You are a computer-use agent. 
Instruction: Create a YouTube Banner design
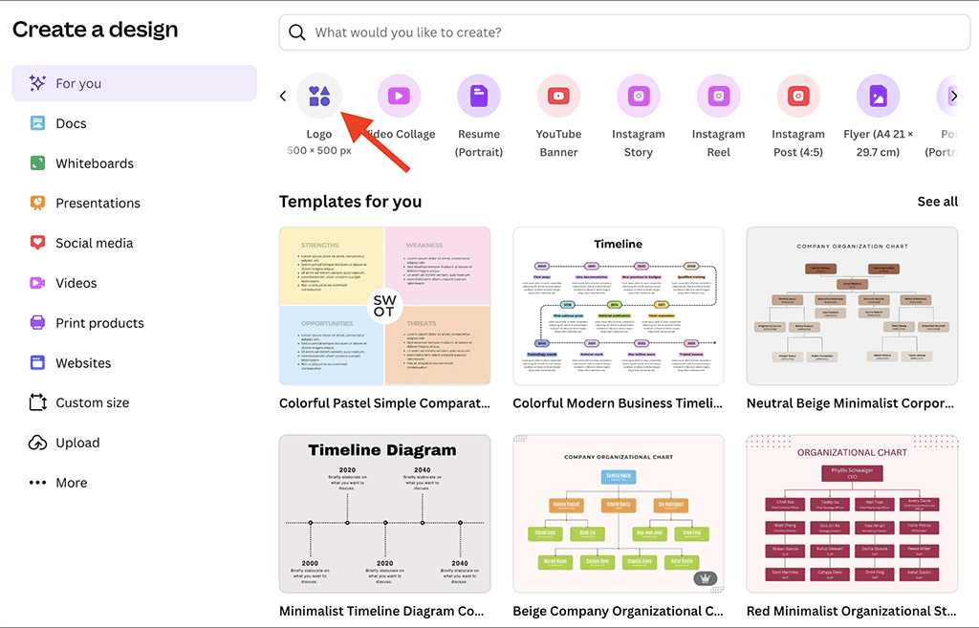(x=558, y=96)
